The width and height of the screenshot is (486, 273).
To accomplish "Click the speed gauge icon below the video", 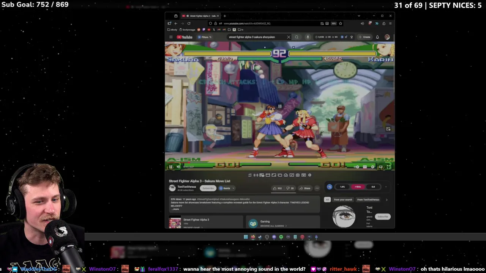I will (286, 175).
